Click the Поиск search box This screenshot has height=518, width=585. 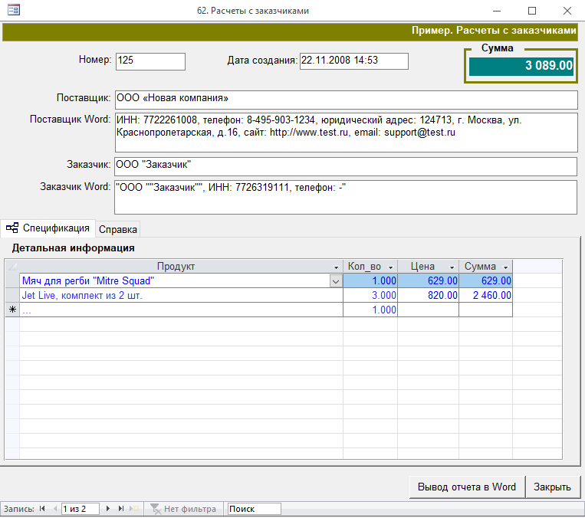pyautogui.click(x=254, y=509)
